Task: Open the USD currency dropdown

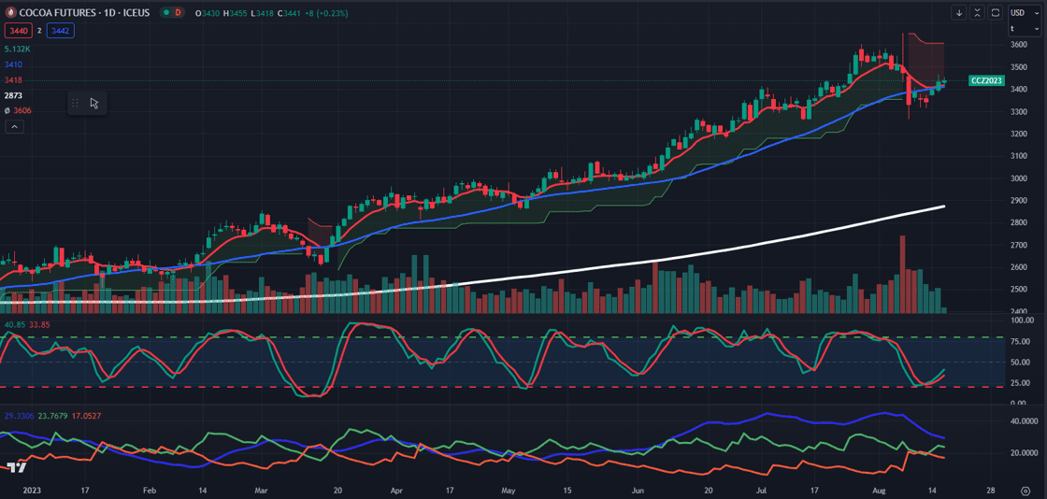Action: [1024, 13]
